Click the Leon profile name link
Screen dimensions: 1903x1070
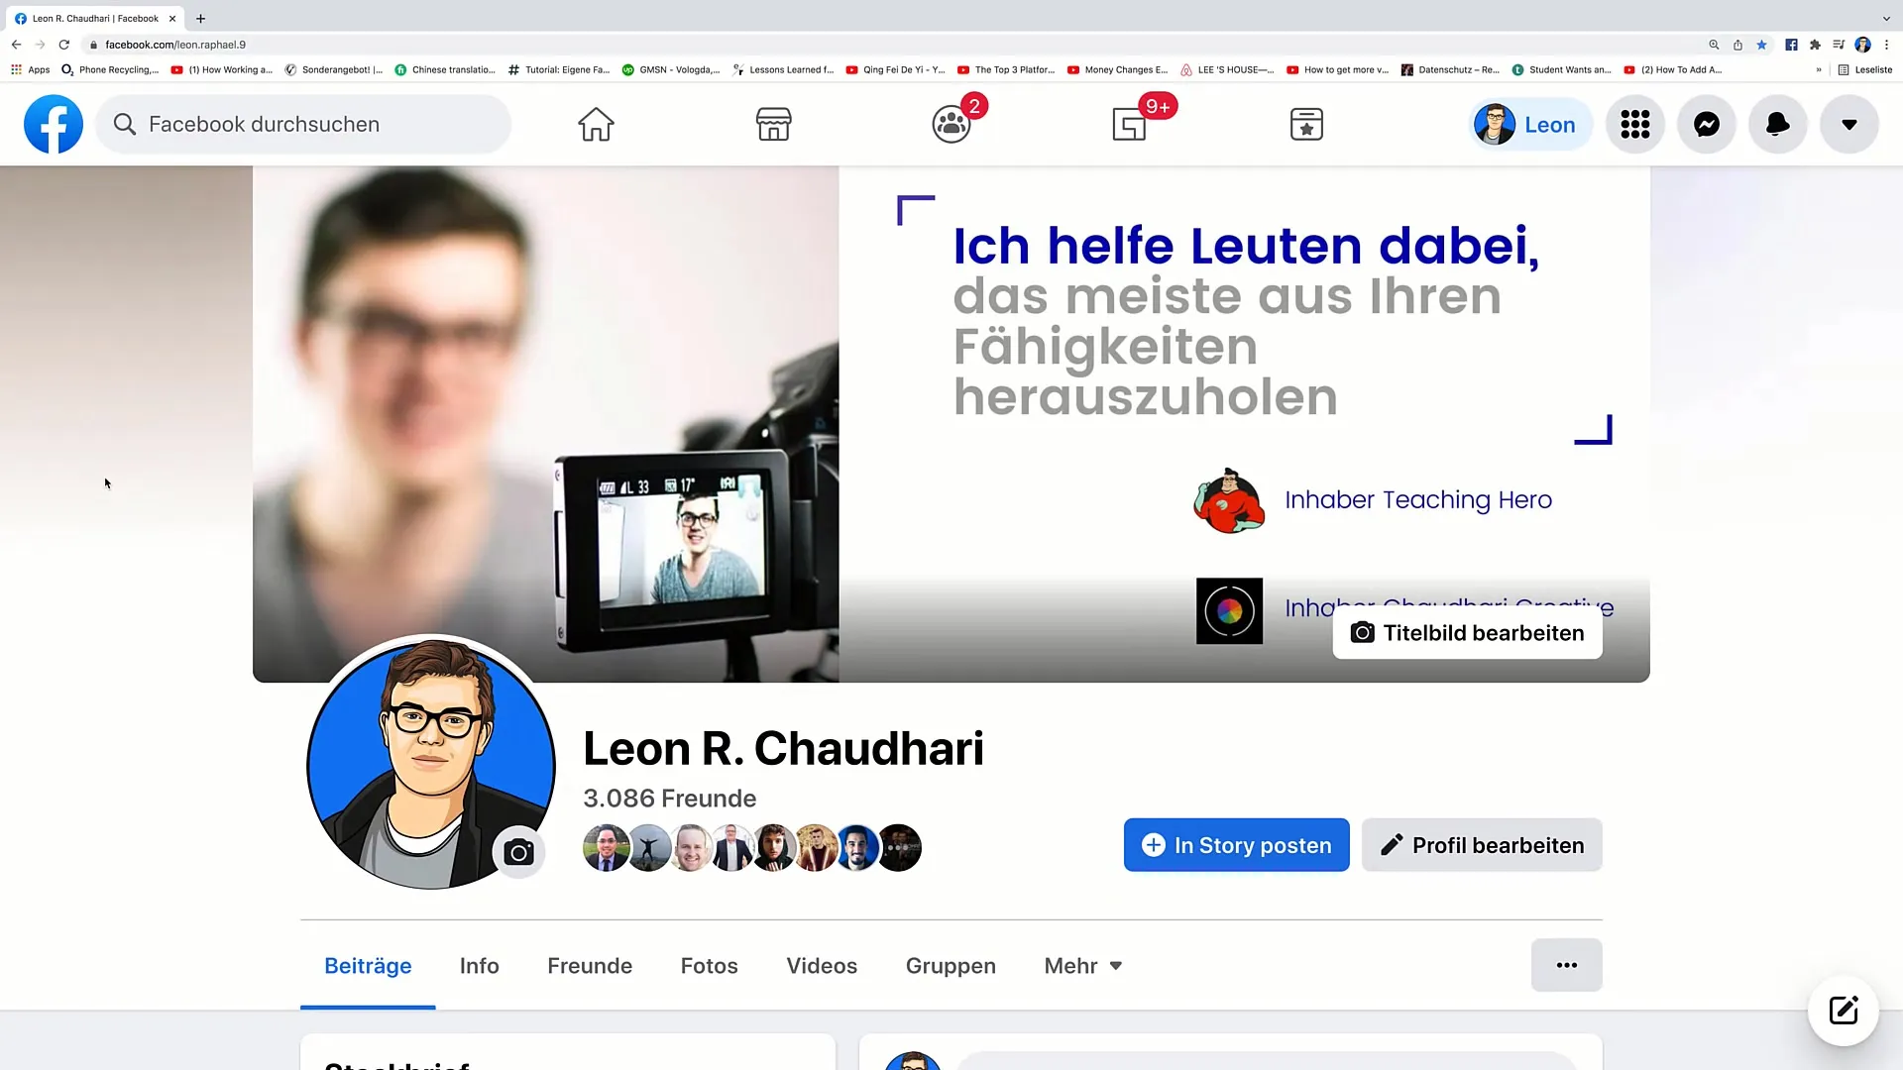[x=1550, y=124]
